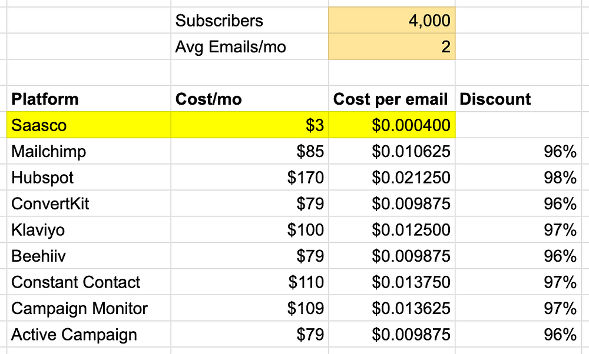This screenshot has width=589, height=354.
Task: Select the Beehiiv platform cell
Action: (x=89, y=256)
